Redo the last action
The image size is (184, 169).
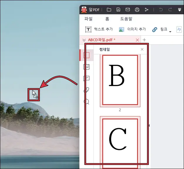tap(170, 9)
